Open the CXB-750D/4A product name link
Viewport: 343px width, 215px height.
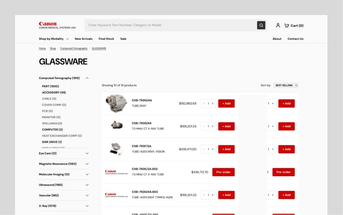[142, 123]
